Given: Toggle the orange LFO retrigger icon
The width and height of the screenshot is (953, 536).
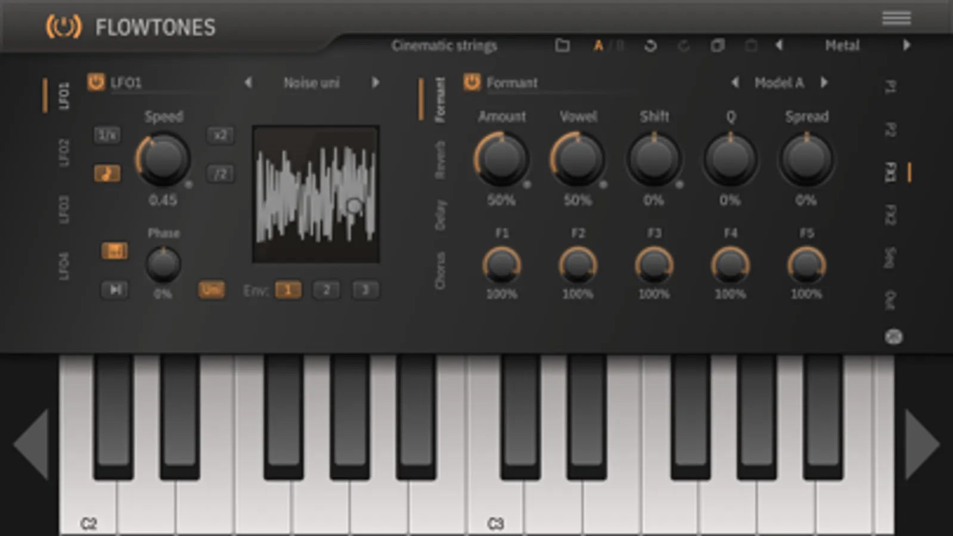Looking at the screenshot, I should [114, 251].
